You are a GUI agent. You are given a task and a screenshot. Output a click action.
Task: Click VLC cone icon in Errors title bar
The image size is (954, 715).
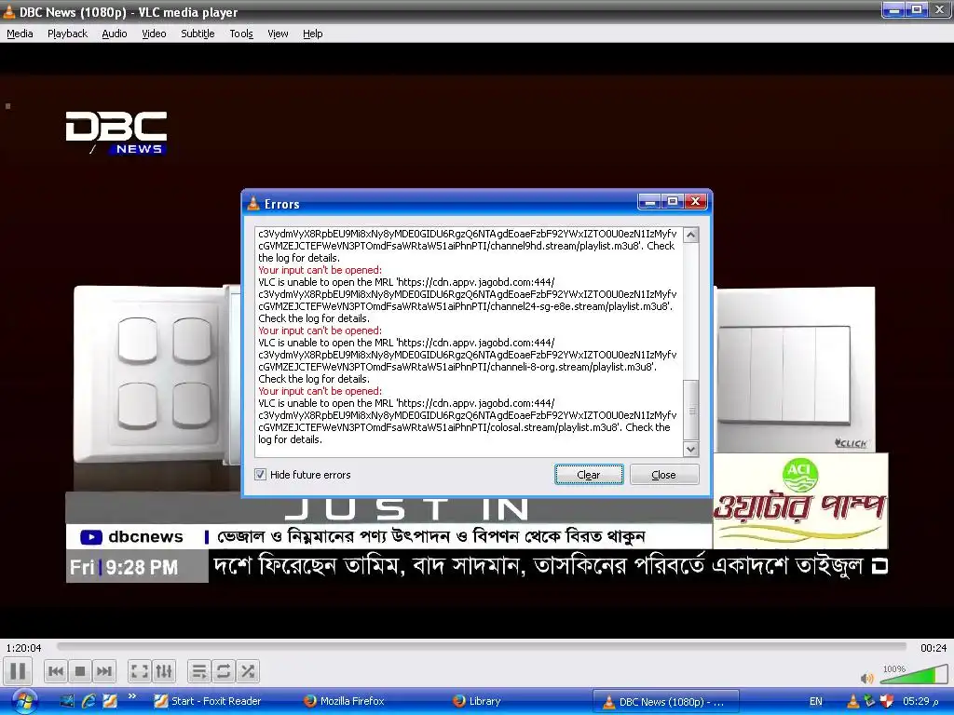tap(253, 204)
